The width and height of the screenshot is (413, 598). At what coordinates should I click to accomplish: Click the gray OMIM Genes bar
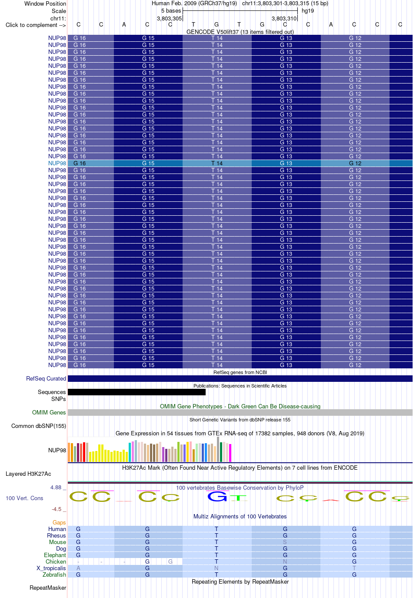pyautogui.click(x=240, y=412)
